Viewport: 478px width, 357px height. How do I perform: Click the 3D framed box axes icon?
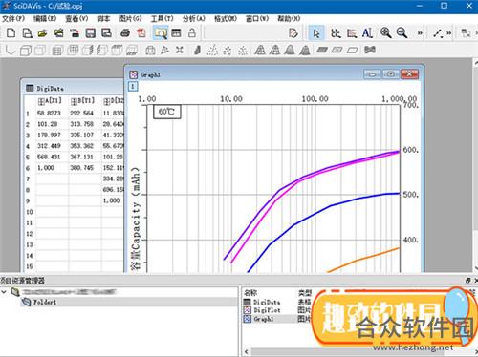(25, 51)
